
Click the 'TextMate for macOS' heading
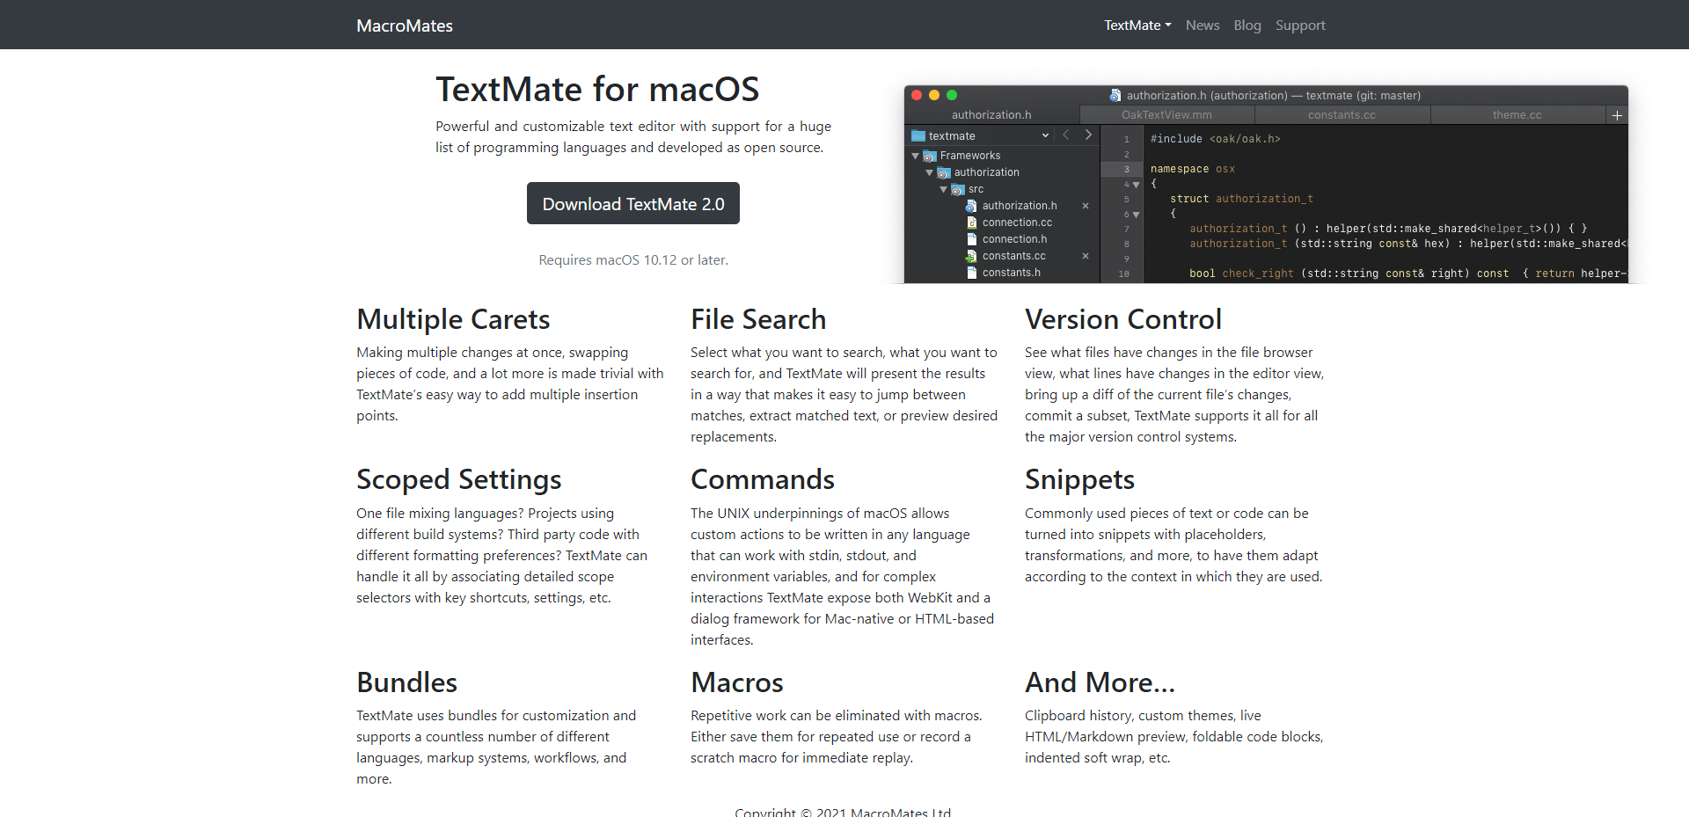pos(597,90)
